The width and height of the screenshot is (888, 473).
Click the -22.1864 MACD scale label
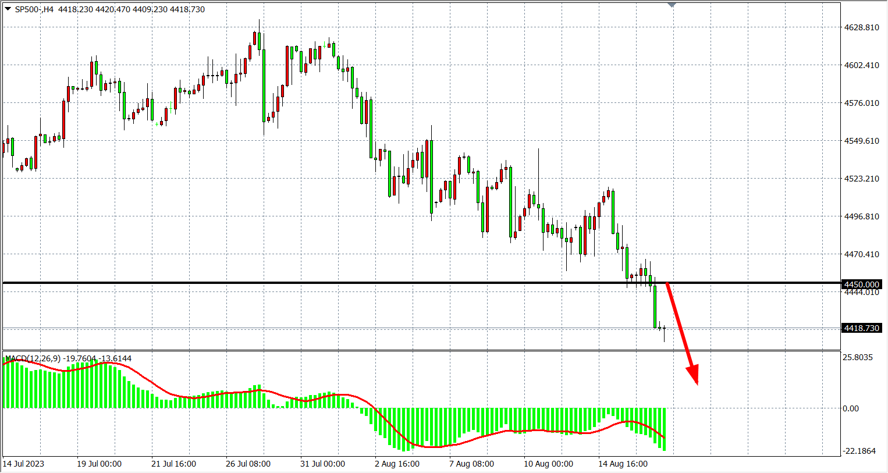(859, 451)
